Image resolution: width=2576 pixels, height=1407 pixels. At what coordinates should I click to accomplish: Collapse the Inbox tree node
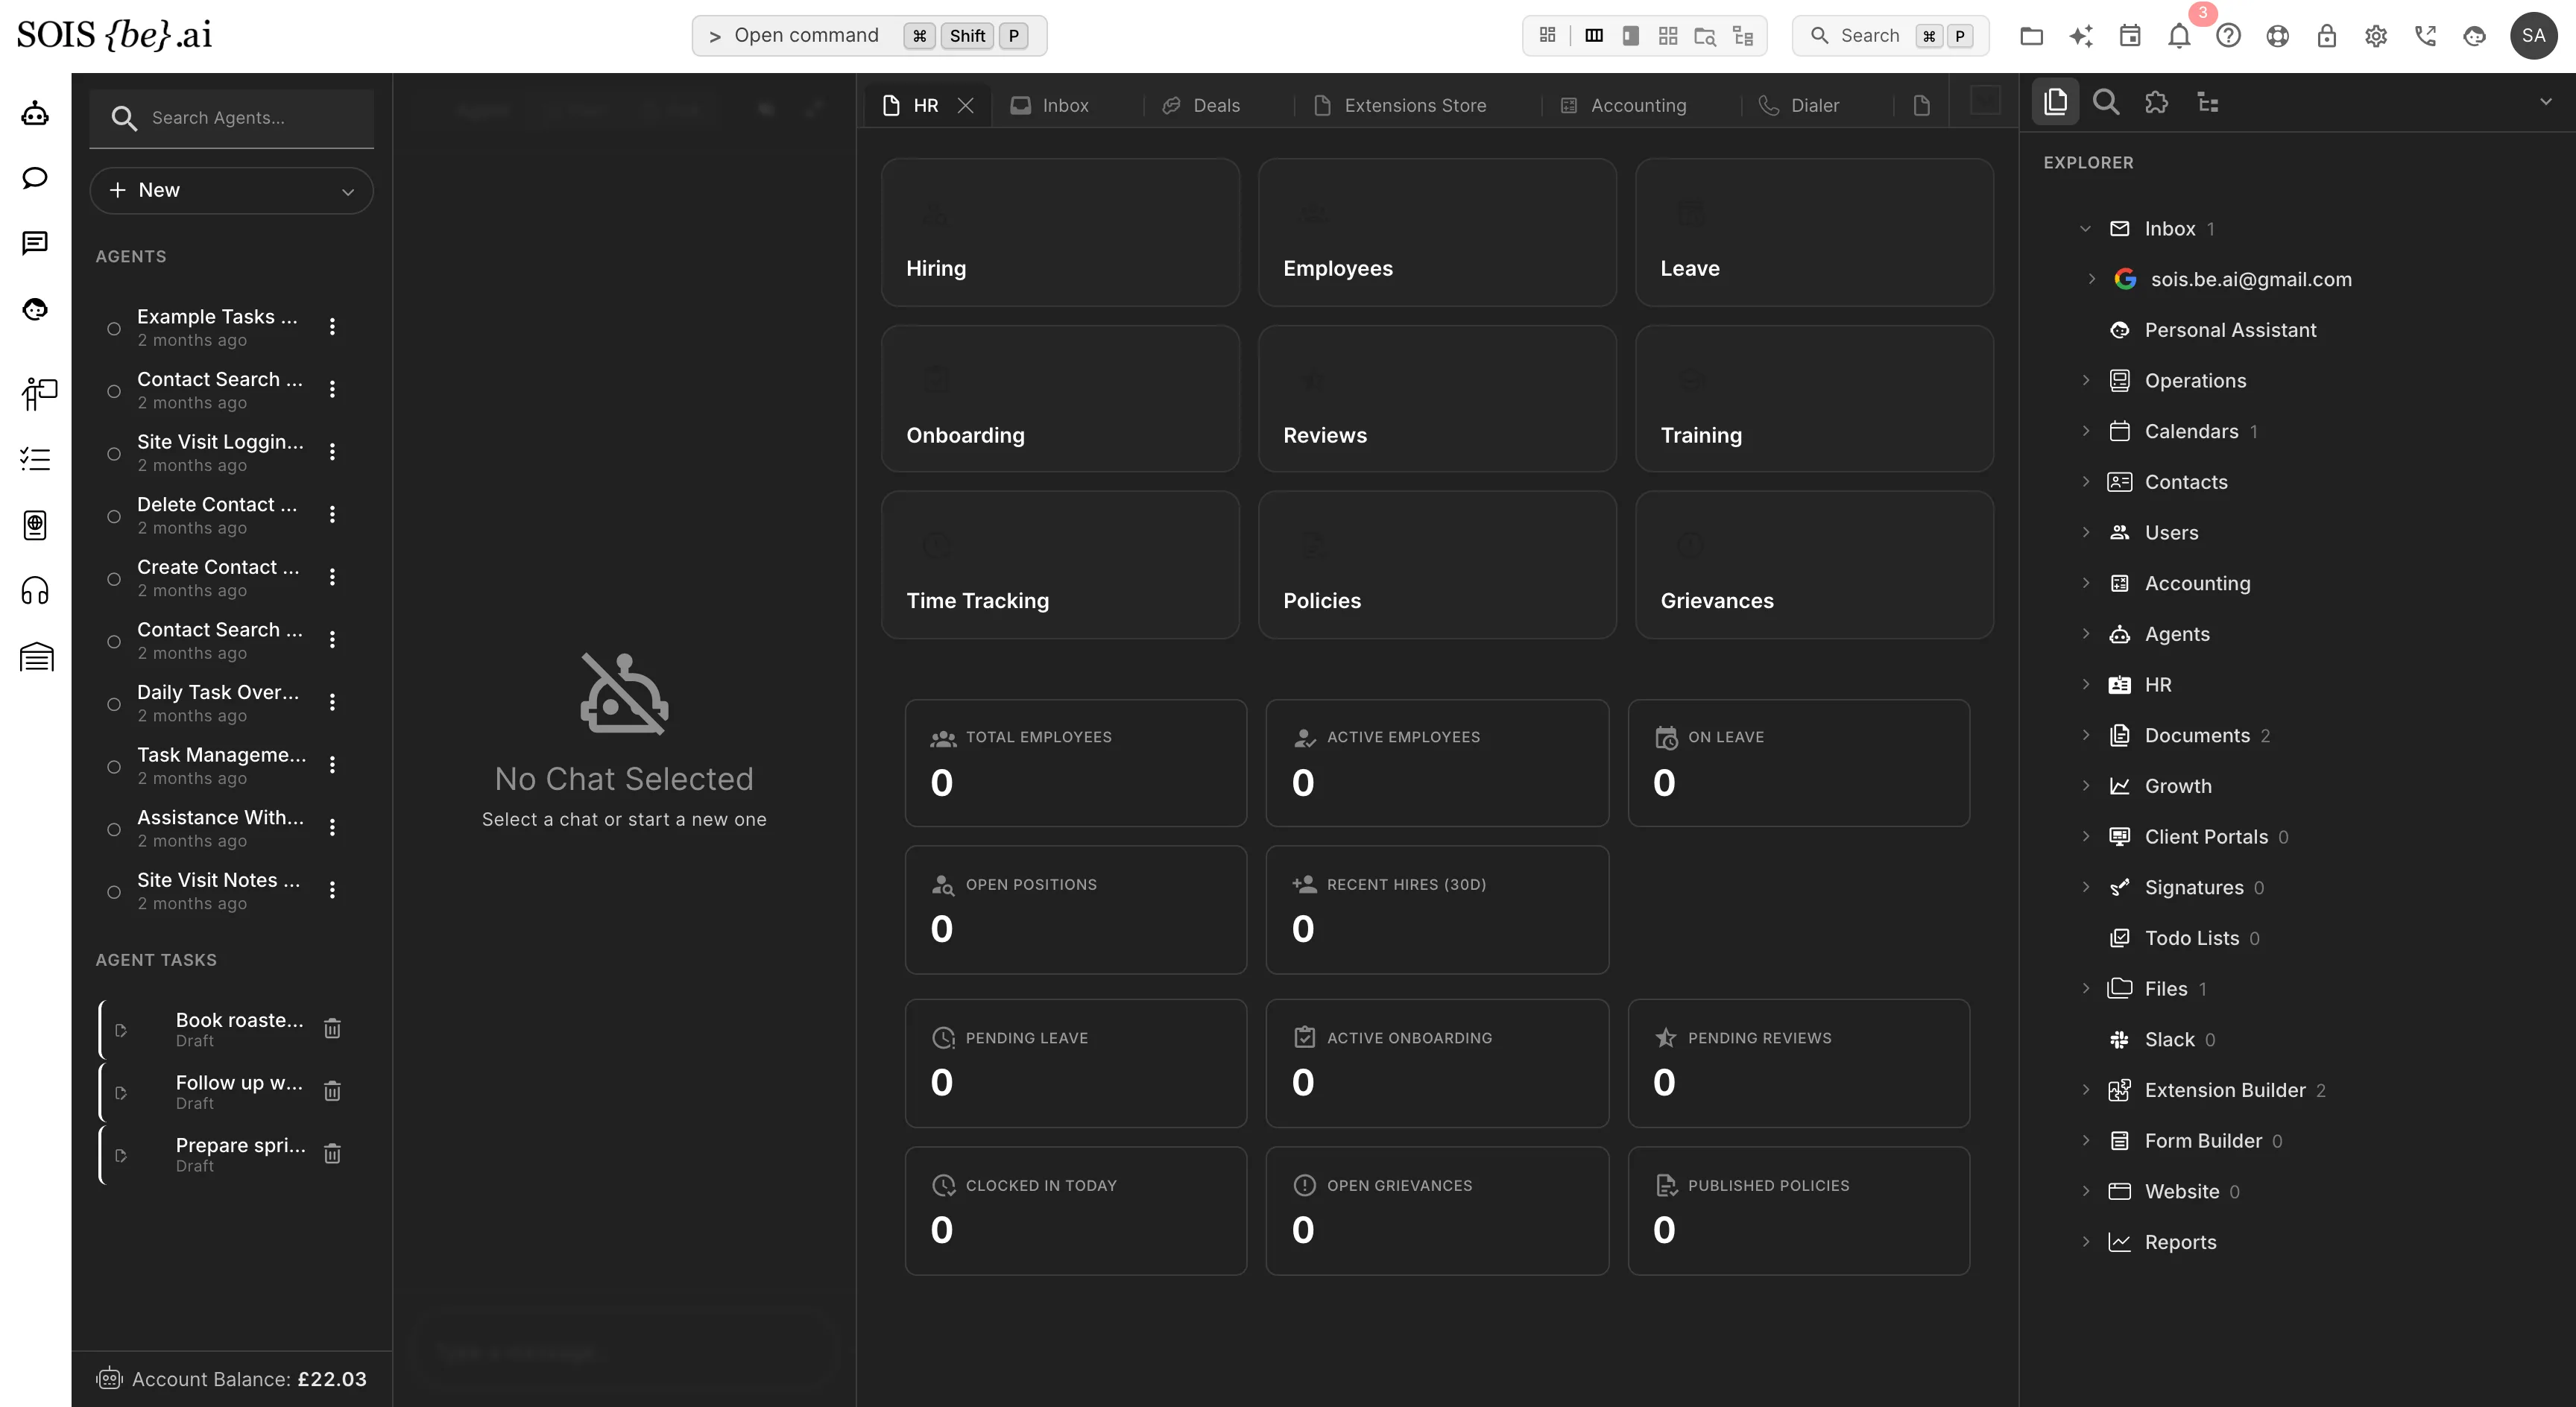click(x=2086, y=229)
